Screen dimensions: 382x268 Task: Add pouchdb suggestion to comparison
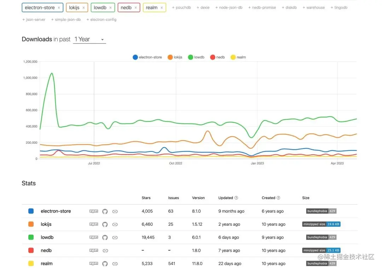pyautogui.click(x=181, y=7)
